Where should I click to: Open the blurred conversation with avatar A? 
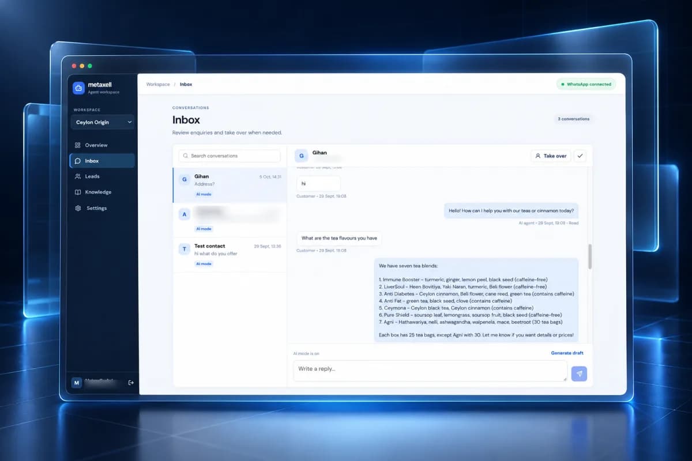[230, 220]
